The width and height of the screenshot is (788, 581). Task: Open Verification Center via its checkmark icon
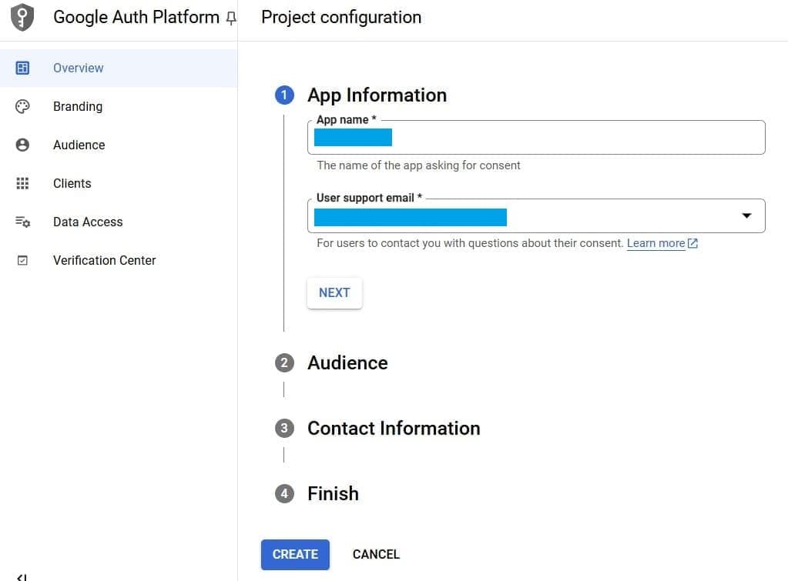pyautogui.click(x=22, y=260)
